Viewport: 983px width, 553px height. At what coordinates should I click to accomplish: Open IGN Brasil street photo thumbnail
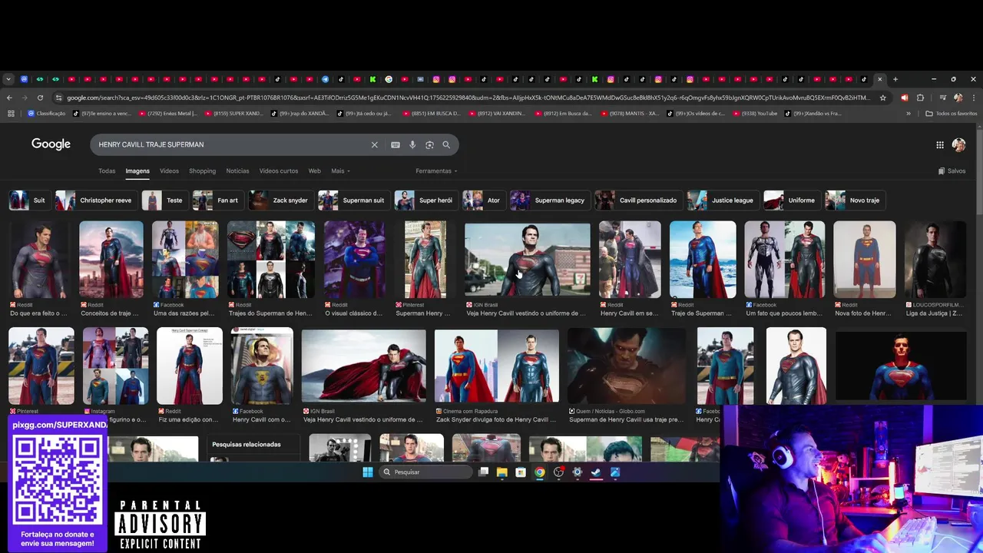[x=528, y=260]
